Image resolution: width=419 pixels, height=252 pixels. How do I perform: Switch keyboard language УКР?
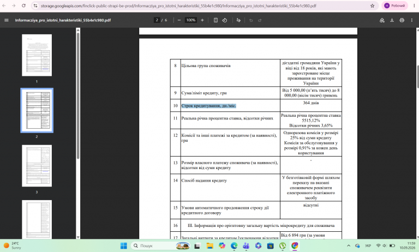click(368, 245)
